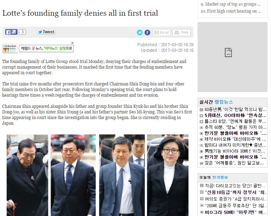
Task: Open the Korea Herald thumbnail icon
Action: coord(9,48)
